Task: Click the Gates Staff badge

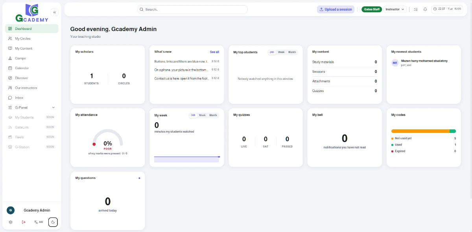Action: 372,9
